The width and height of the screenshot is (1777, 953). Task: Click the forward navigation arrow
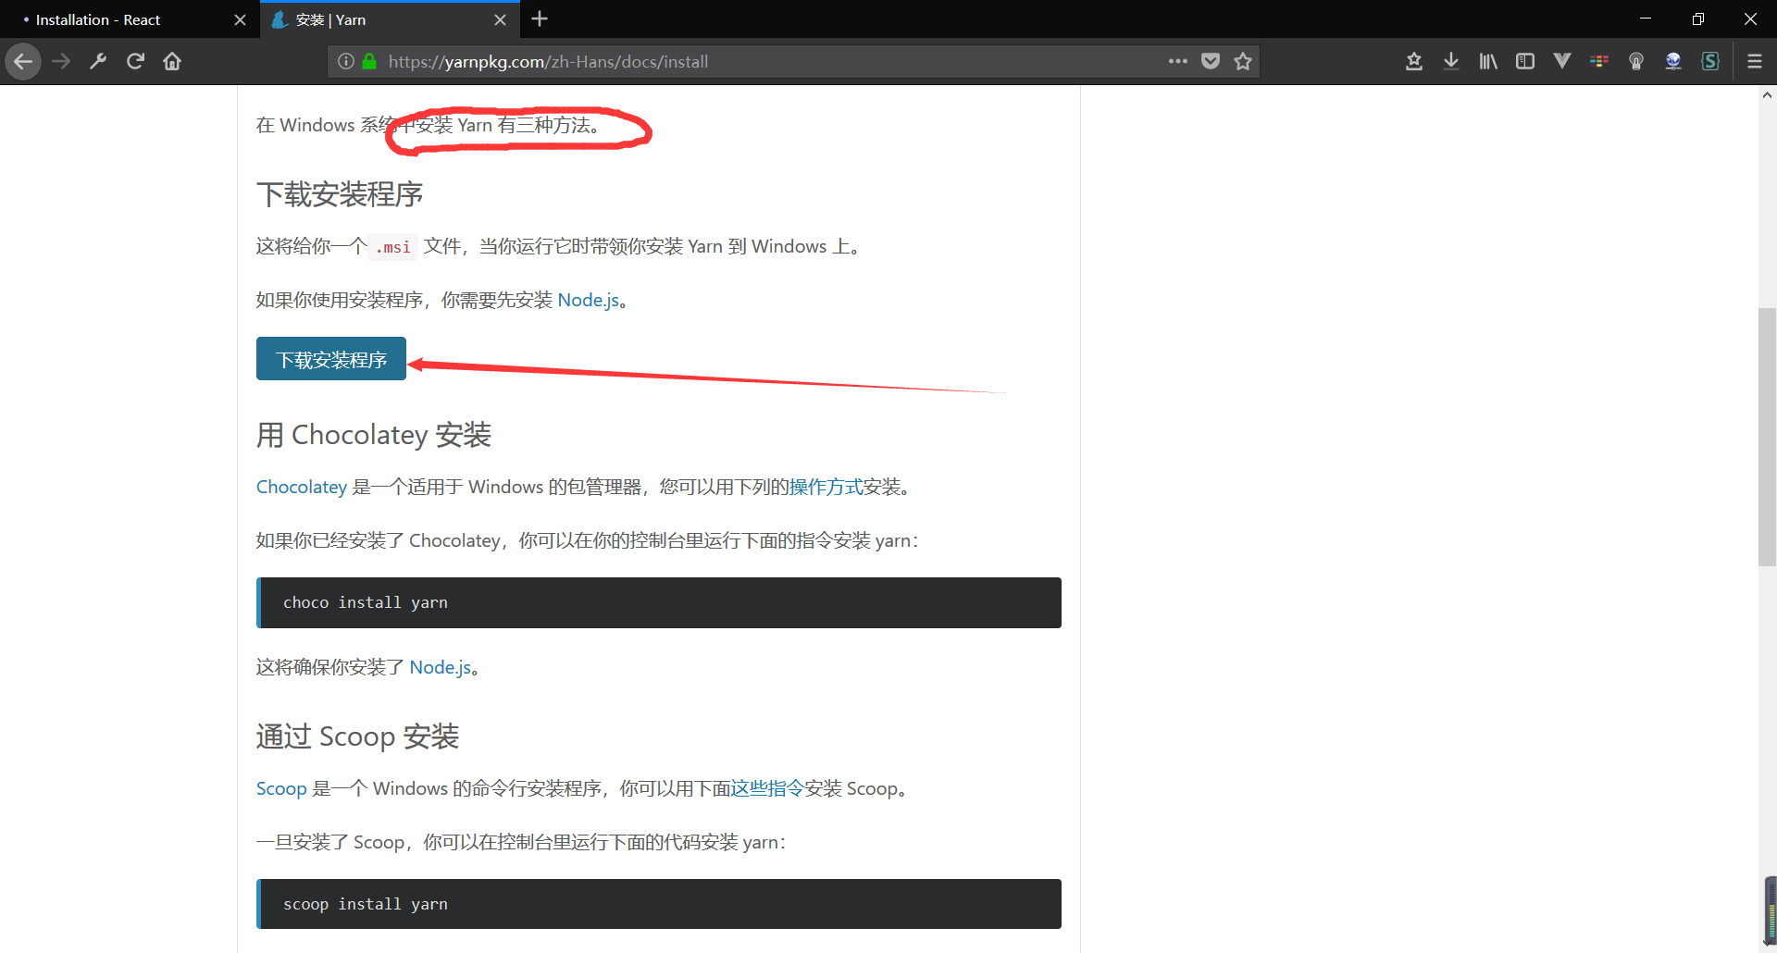click(x=61, y=62)
